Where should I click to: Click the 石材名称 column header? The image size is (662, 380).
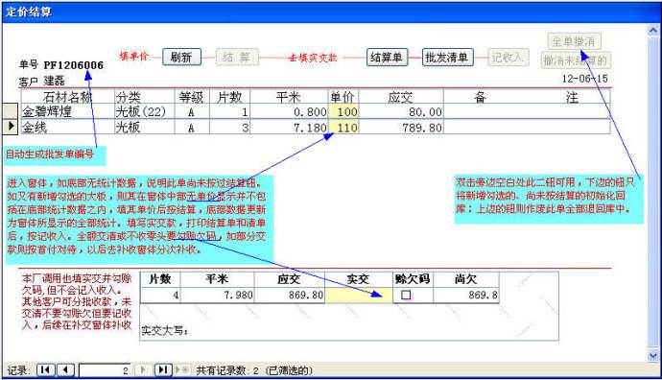click(x=68, y=97)
